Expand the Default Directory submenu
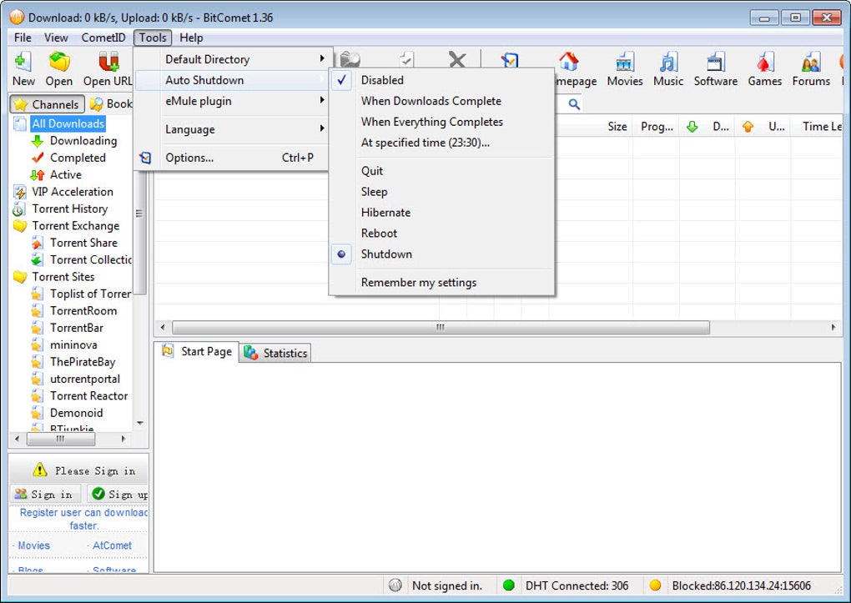This screenshot has width=851, height=603. [x=231, y=59]
